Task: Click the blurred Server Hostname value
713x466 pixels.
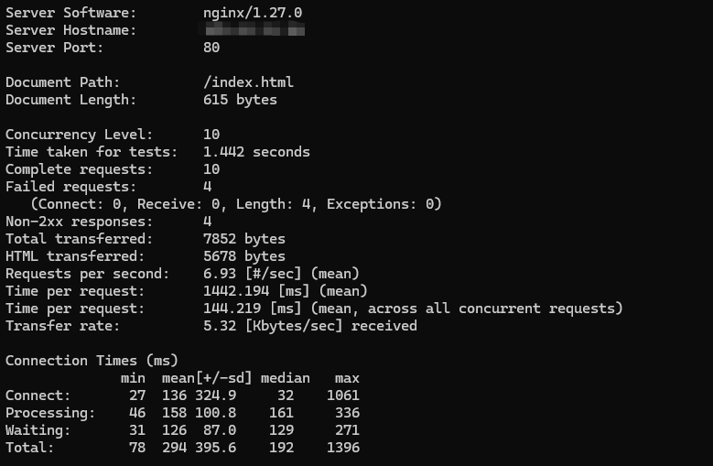Action: pyautogui.click(x=252, y=30)
